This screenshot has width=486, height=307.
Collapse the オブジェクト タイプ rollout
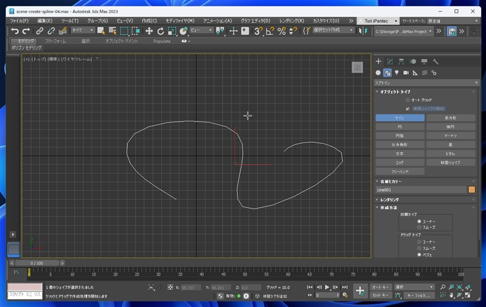(x=395, y=92)
